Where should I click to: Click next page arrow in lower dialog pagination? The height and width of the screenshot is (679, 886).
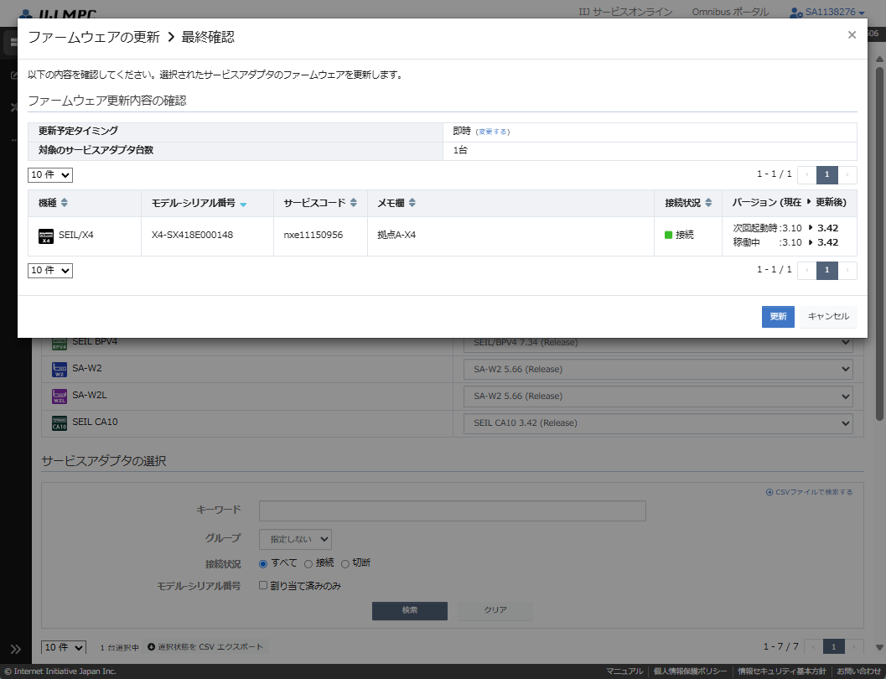click(847, 270)
